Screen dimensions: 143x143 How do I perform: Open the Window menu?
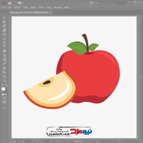click(x=58, y=8)
